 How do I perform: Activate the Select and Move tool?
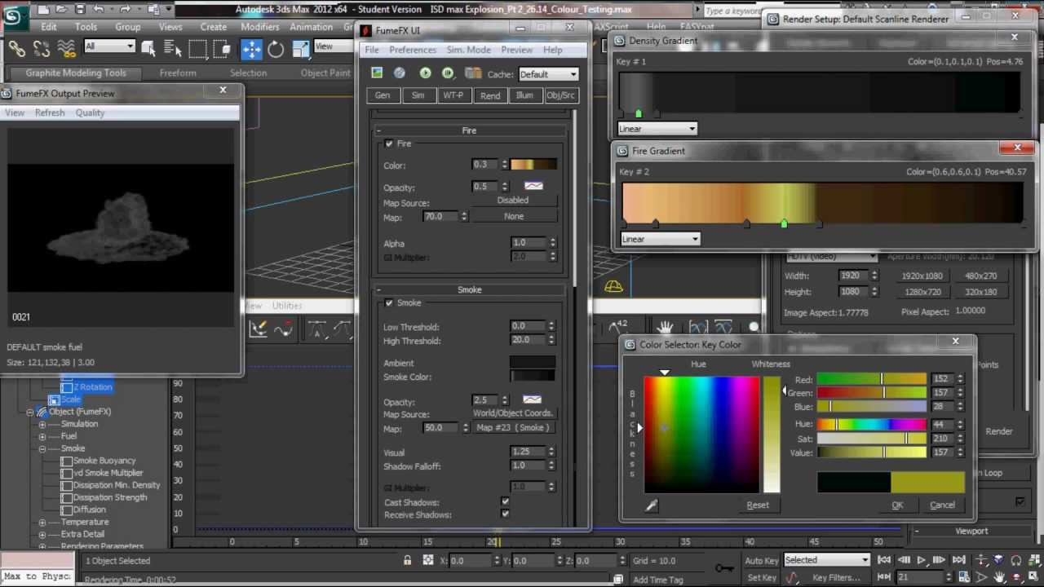point(251,50)
